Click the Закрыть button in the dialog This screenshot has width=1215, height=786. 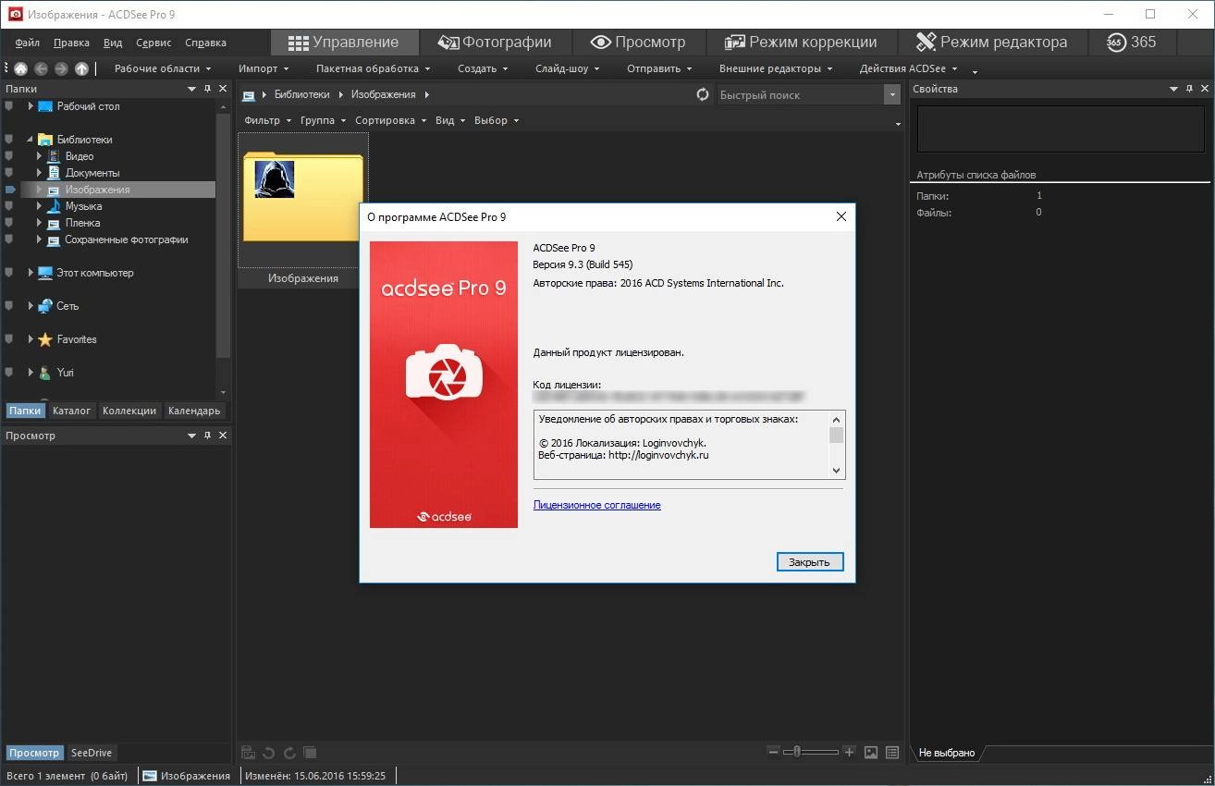coord(810,561)
